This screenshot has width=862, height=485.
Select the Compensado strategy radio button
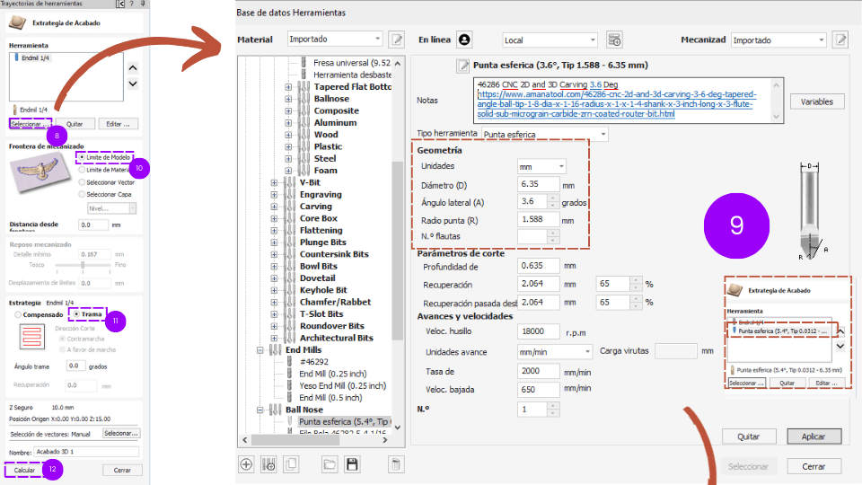[17, 314]
